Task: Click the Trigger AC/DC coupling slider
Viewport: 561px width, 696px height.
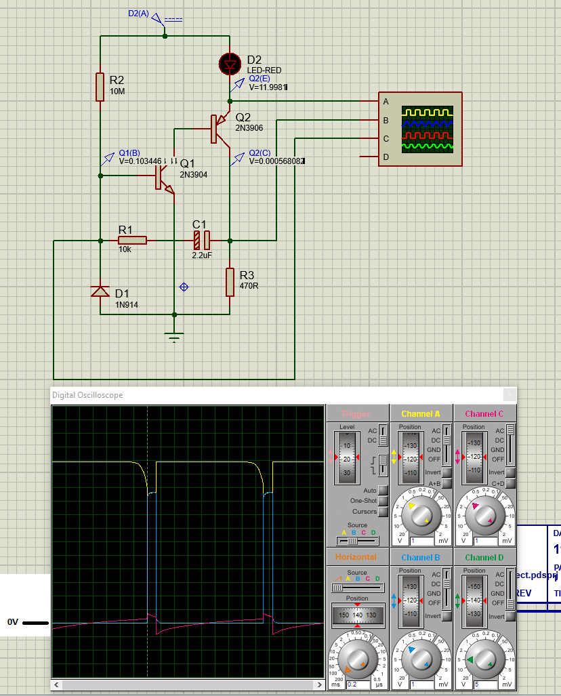Action: coord(383,435)
